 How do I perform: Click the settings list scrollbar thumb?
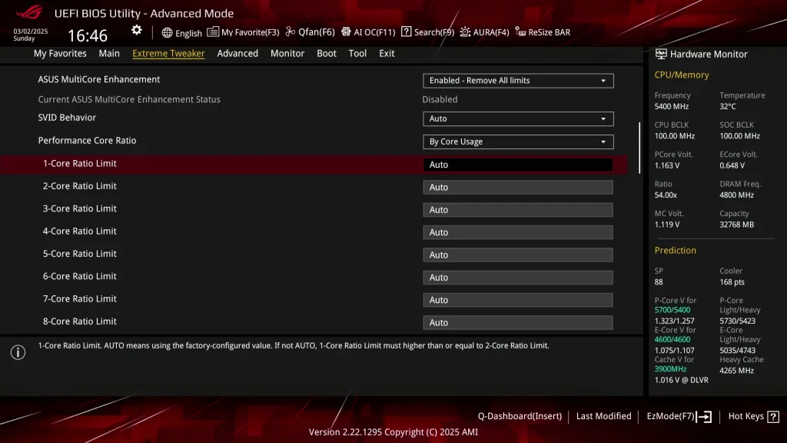(639, 148)
